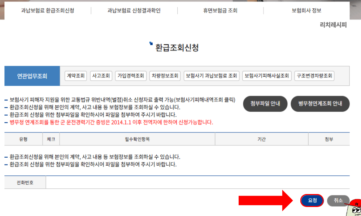Go to the 휴면보험금 조회 tab
The width and height of the screenshot is (361, 216).
(x=220, y=10)
